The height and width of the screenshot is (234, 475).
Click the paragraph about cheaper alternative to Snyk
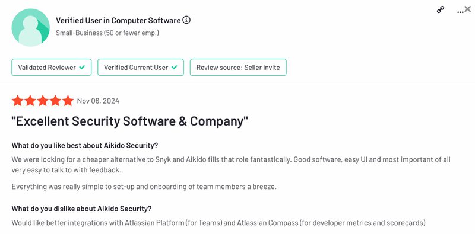point(231,165)
